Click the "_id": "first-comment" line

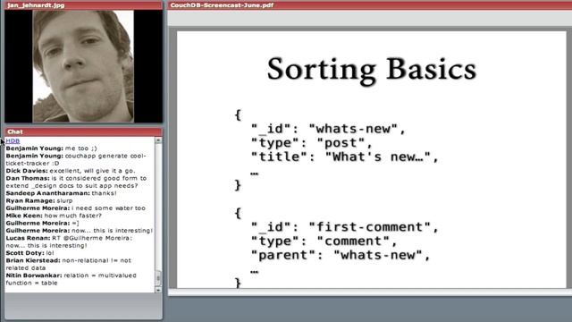(344, 227)
